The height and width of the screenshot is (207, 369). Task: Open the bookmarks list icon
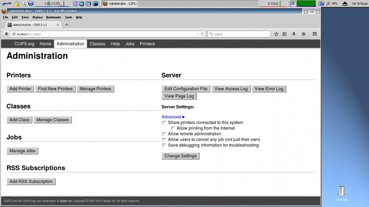[285, 34]
